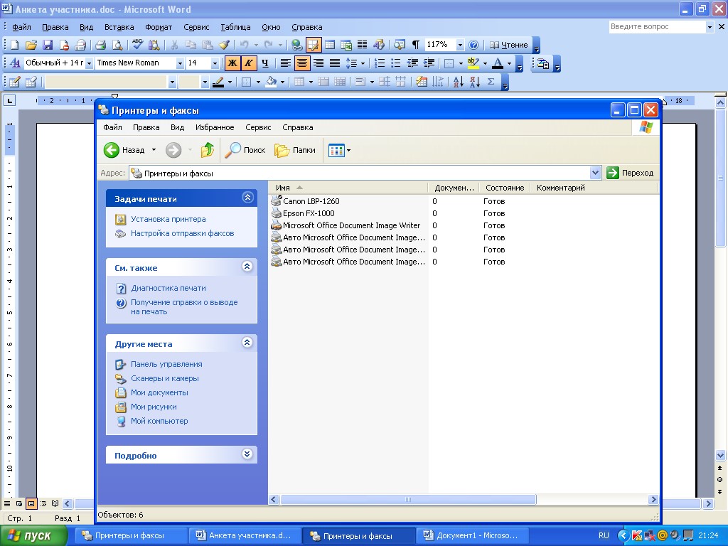The image size is (728, 546).
Task: Expand the Подробно panel
Action: [247, 455]
